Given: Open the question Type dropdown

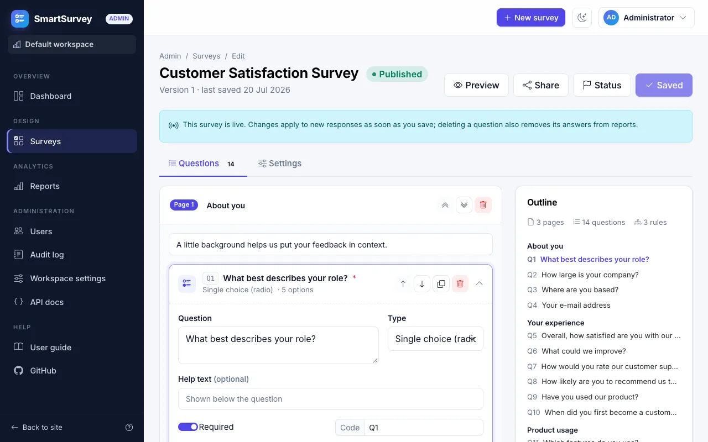Looking at the screenshot, I should point(435,339).
